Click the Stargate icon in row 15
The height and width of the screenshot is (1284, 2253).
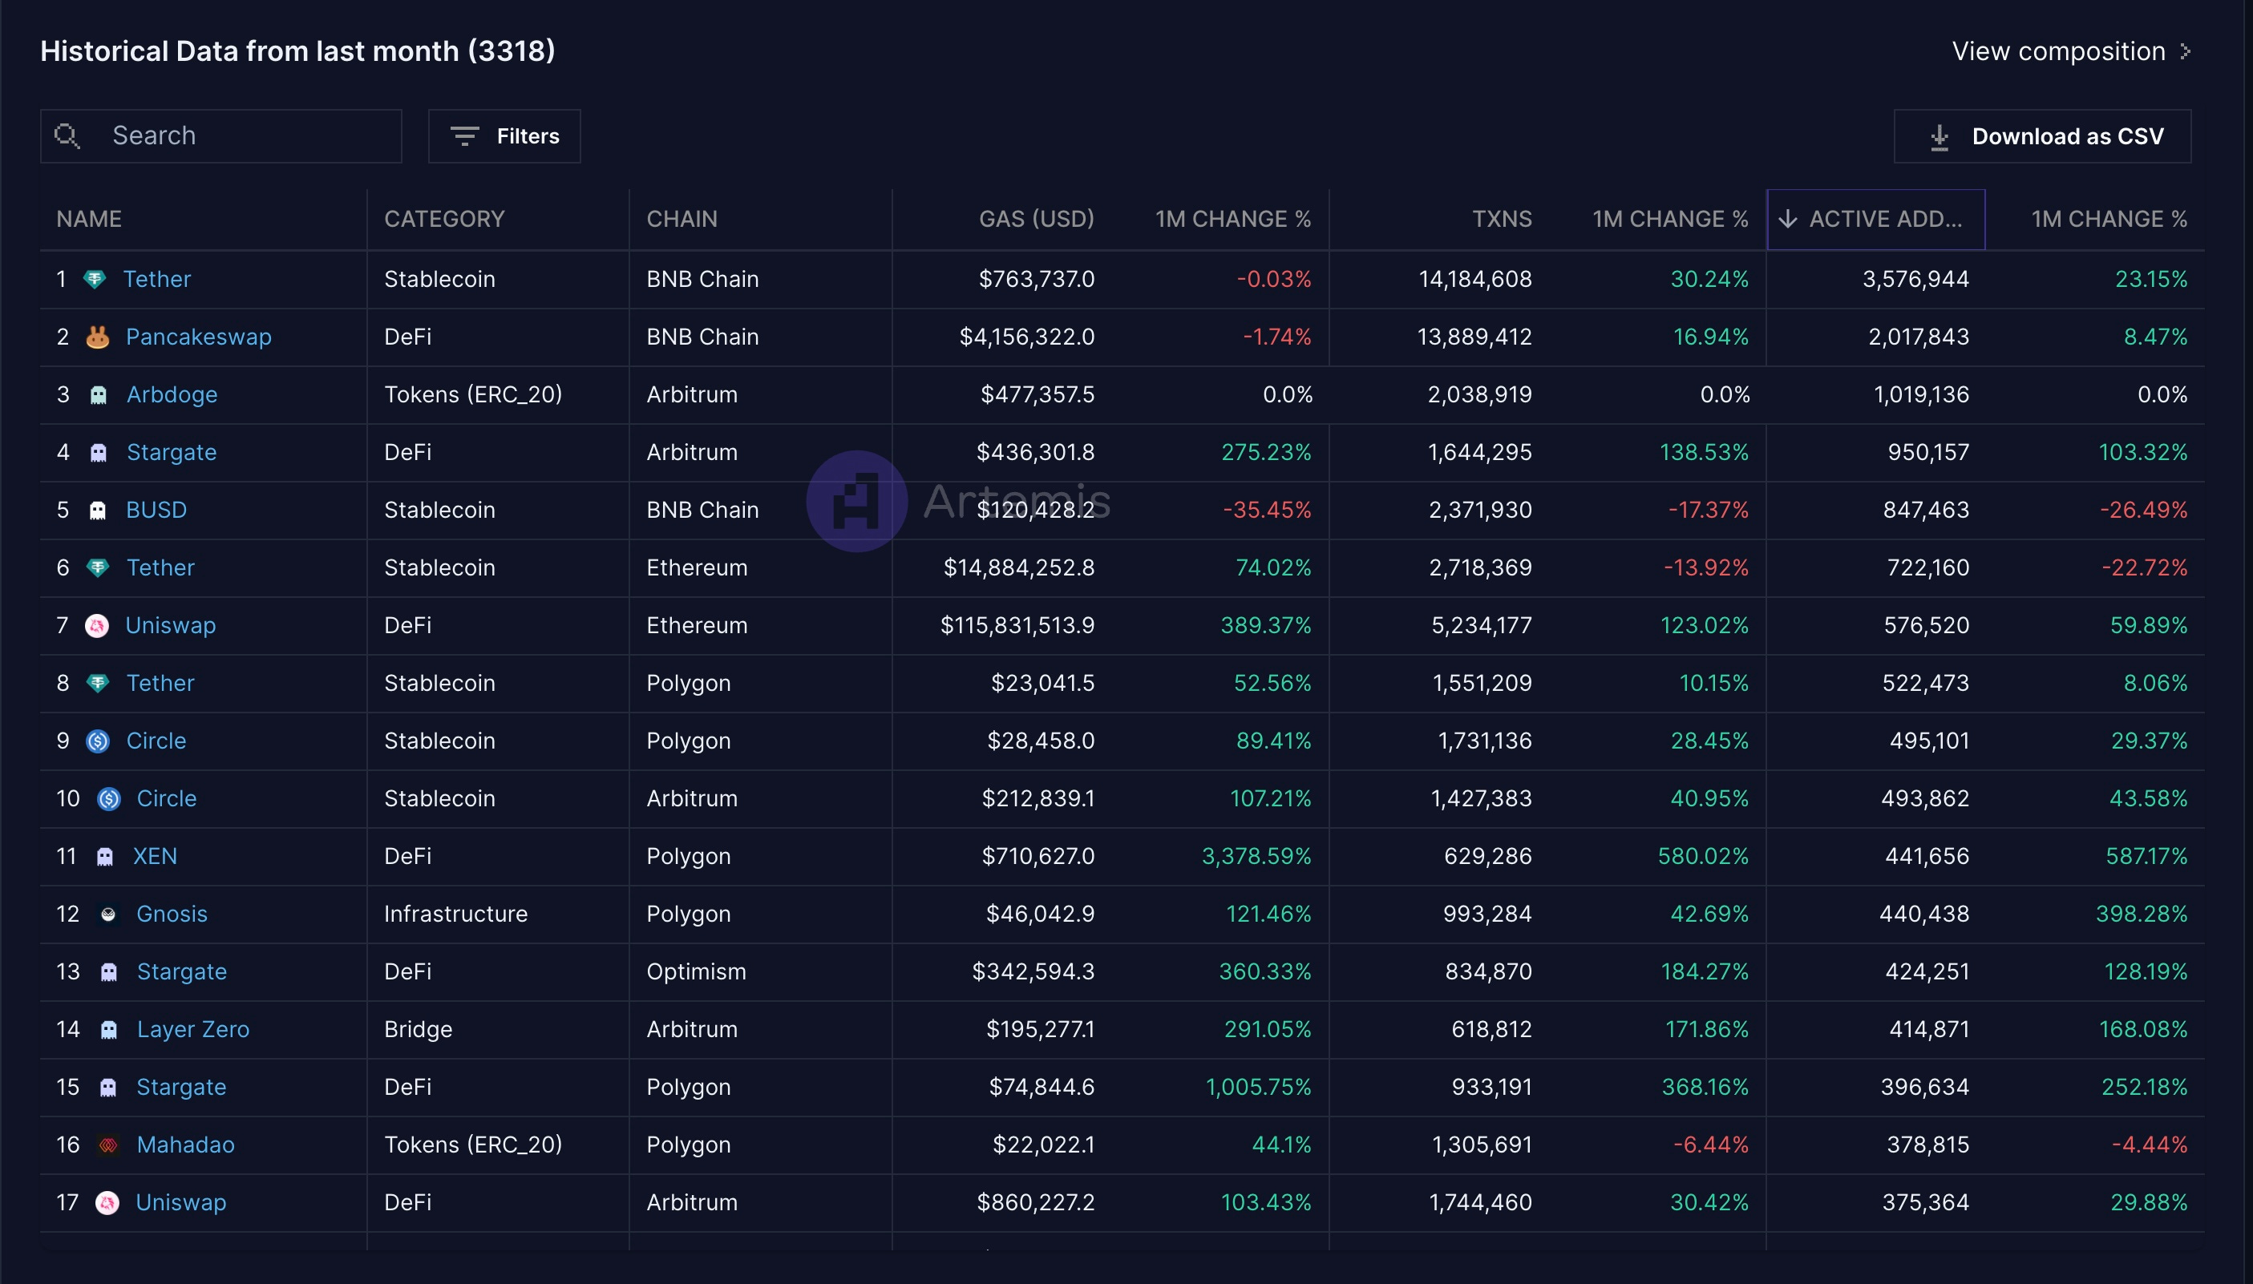tap(107, 1088)
